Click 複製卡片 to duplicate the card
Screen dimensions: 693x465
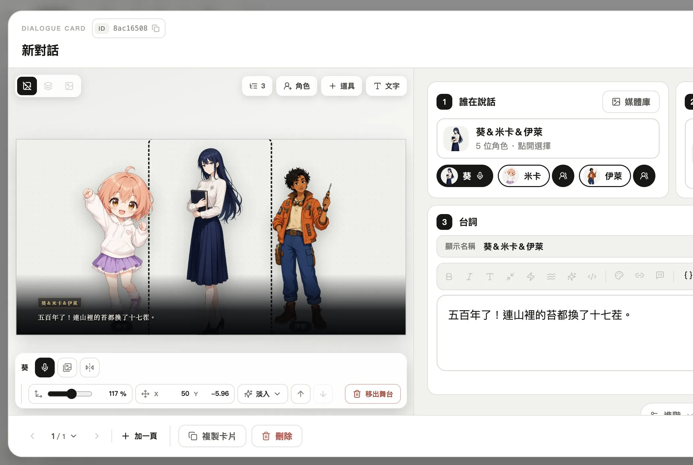coord(212,436)
